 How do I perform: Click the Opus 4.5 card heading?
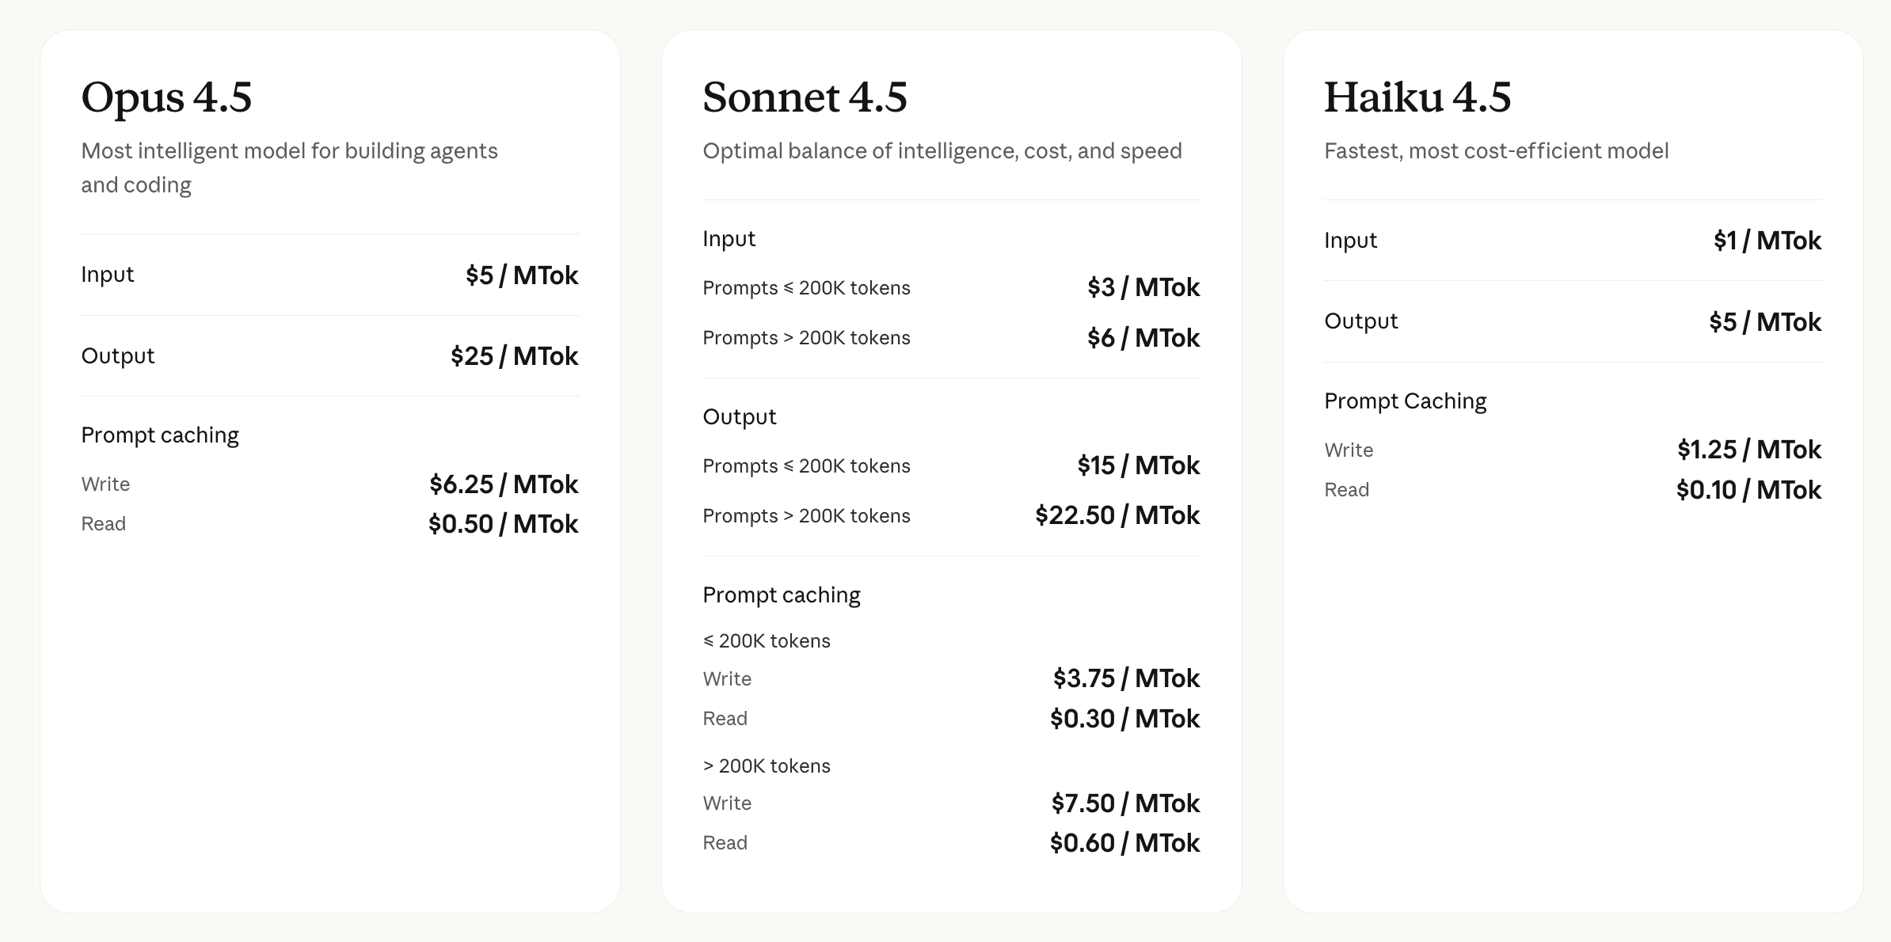(x=166, y=97)
